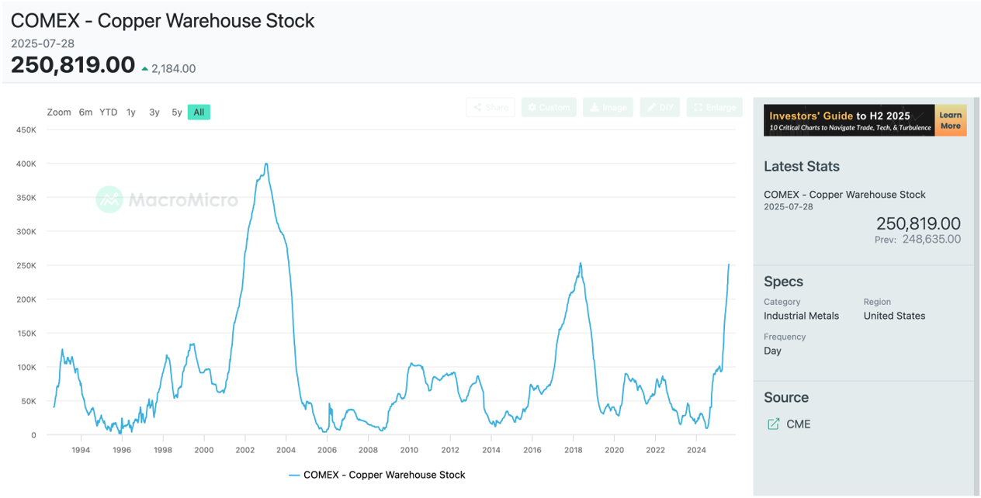Select the 6m zoom range
Viewport: 981px width, 498px height.
coord(85,112)
